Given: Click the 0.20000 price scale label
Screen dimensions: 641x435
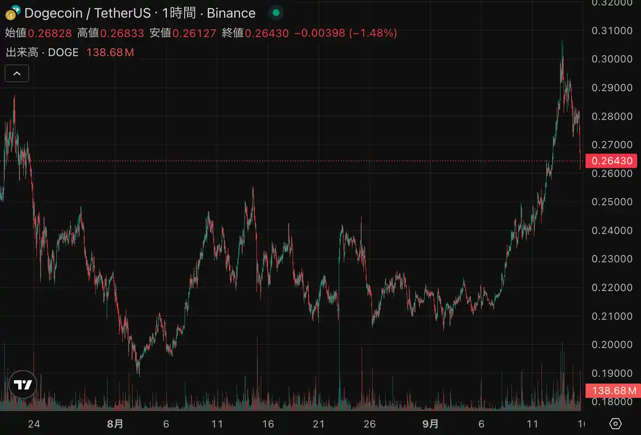Looking at the screenshot, I should click(612, 344).
